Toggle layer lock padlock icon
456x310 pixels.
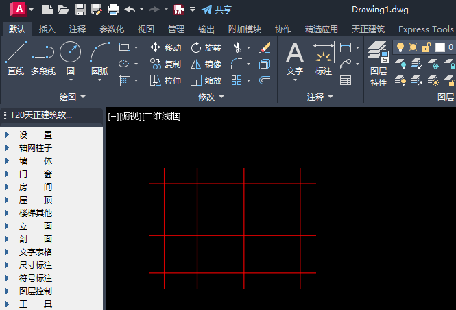click(x=427, y=47)
